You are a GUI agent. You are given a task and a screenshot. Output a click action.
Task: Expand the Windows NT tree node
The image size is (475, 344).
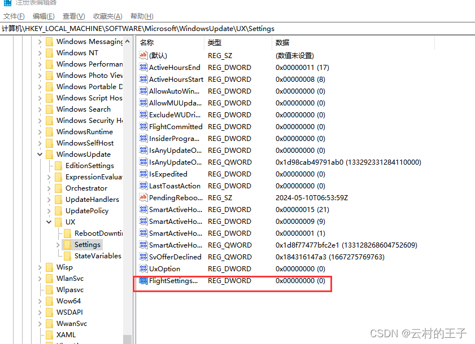click(40, 53)
